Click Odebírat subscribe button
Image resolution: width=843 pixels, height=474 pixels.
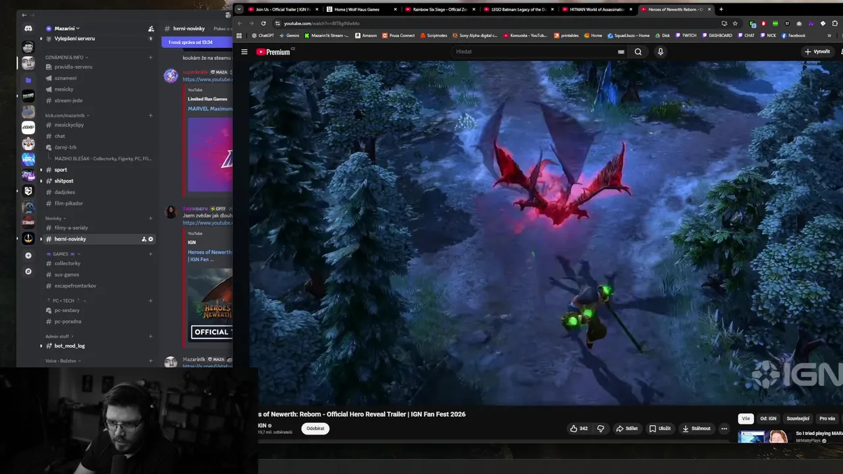pyautogui.click(x=315, y=429)
